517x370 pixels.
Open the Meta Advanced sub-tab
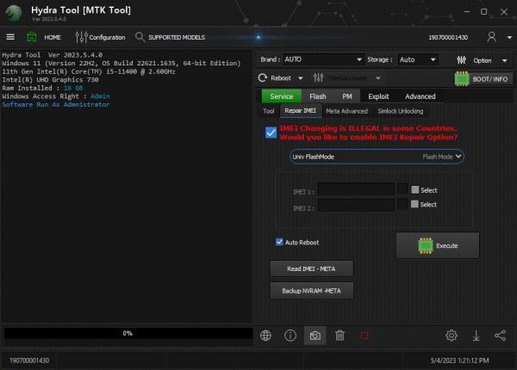(x=347, y=111)
